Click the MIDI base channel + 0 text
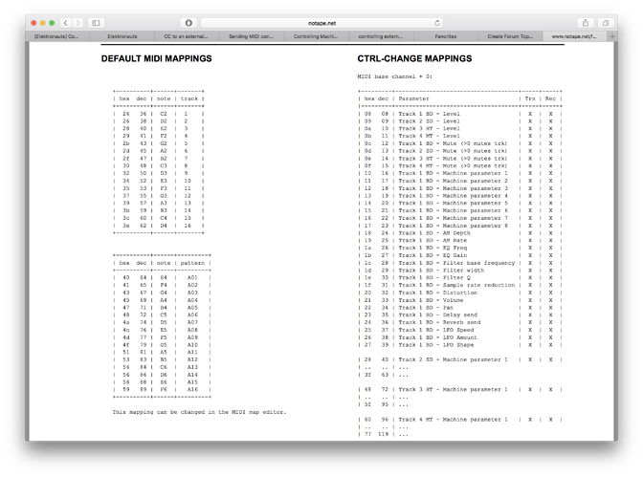643x477 pixels. pyautogui.click(x=395, y=76)
